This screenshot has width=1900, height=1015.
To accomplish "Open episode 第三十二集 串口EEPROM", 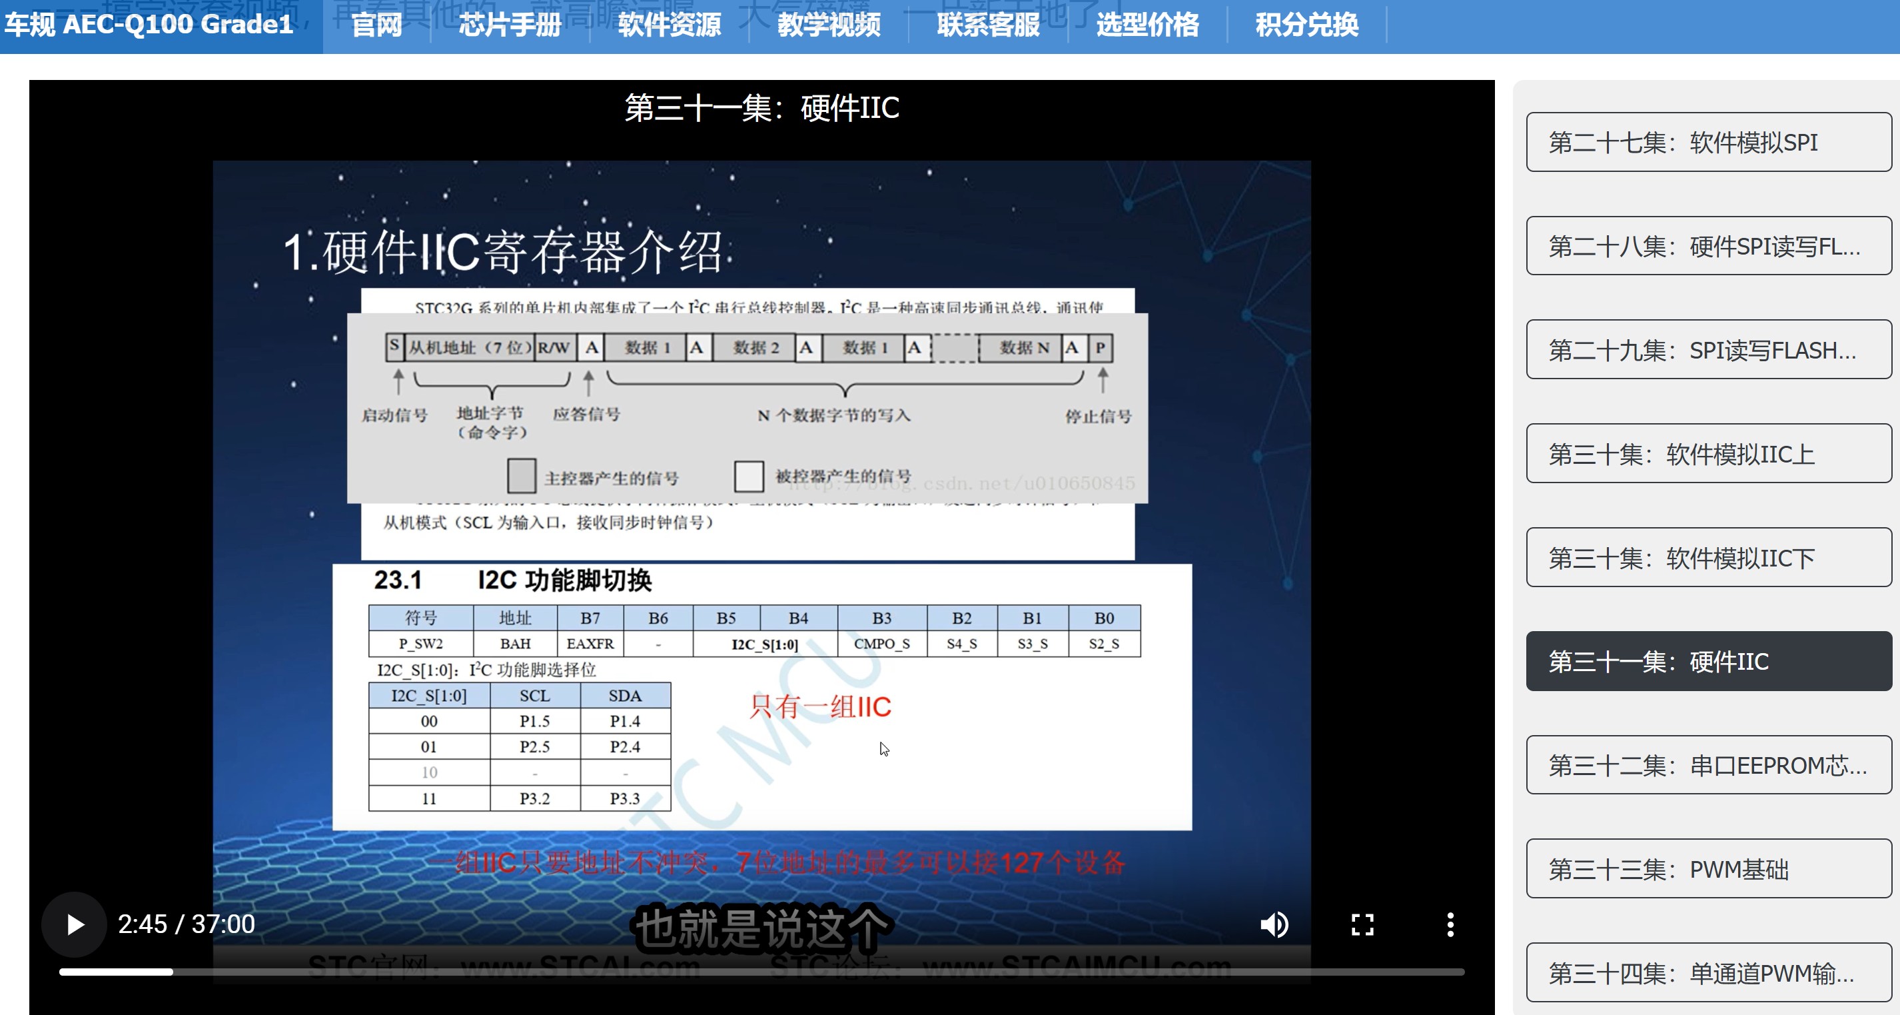I will [x=1708, y=766].
